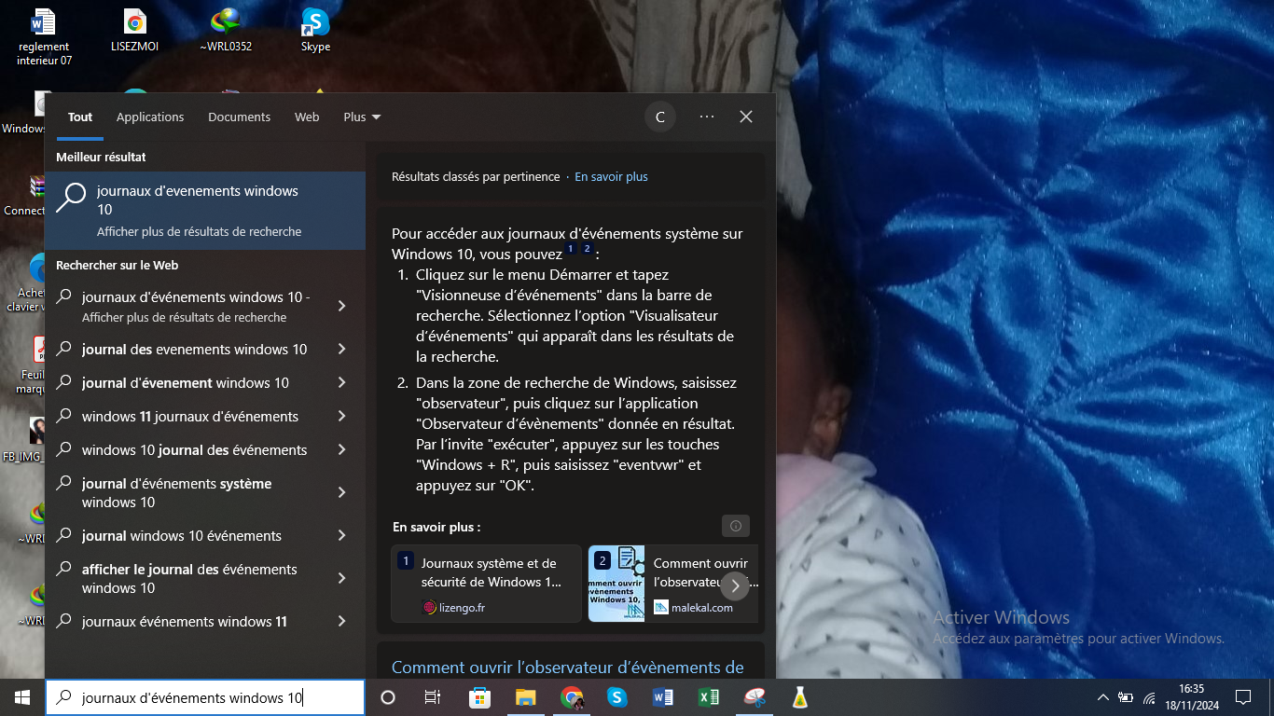Select suggestion windows 10 journal des événements
The height and width of the screenshot is (716, 1274).
(x=194, y=449)
